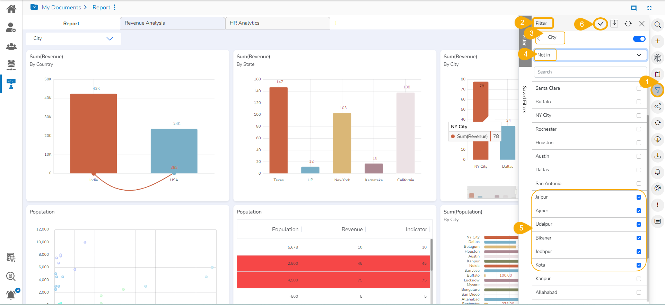The image size is (665, 305).
Task: Open the 'Not in' condition dropdown
Action: click(x=590, y=55)
